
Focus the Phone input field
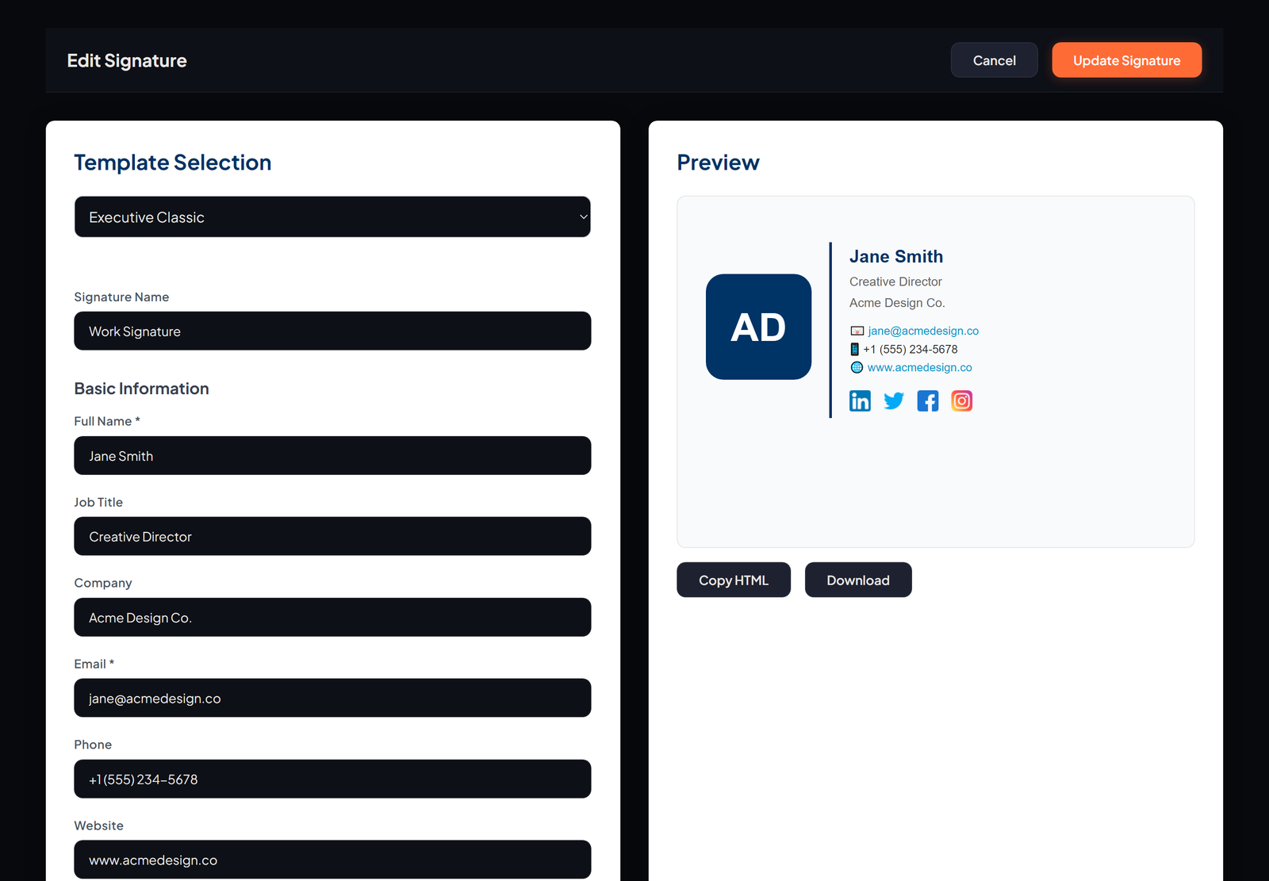332,779
